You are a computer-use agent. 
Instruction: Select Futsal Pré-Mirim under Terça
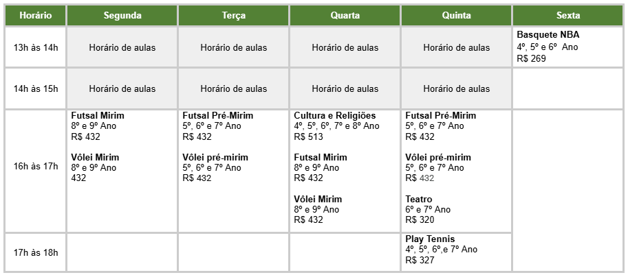217,115
